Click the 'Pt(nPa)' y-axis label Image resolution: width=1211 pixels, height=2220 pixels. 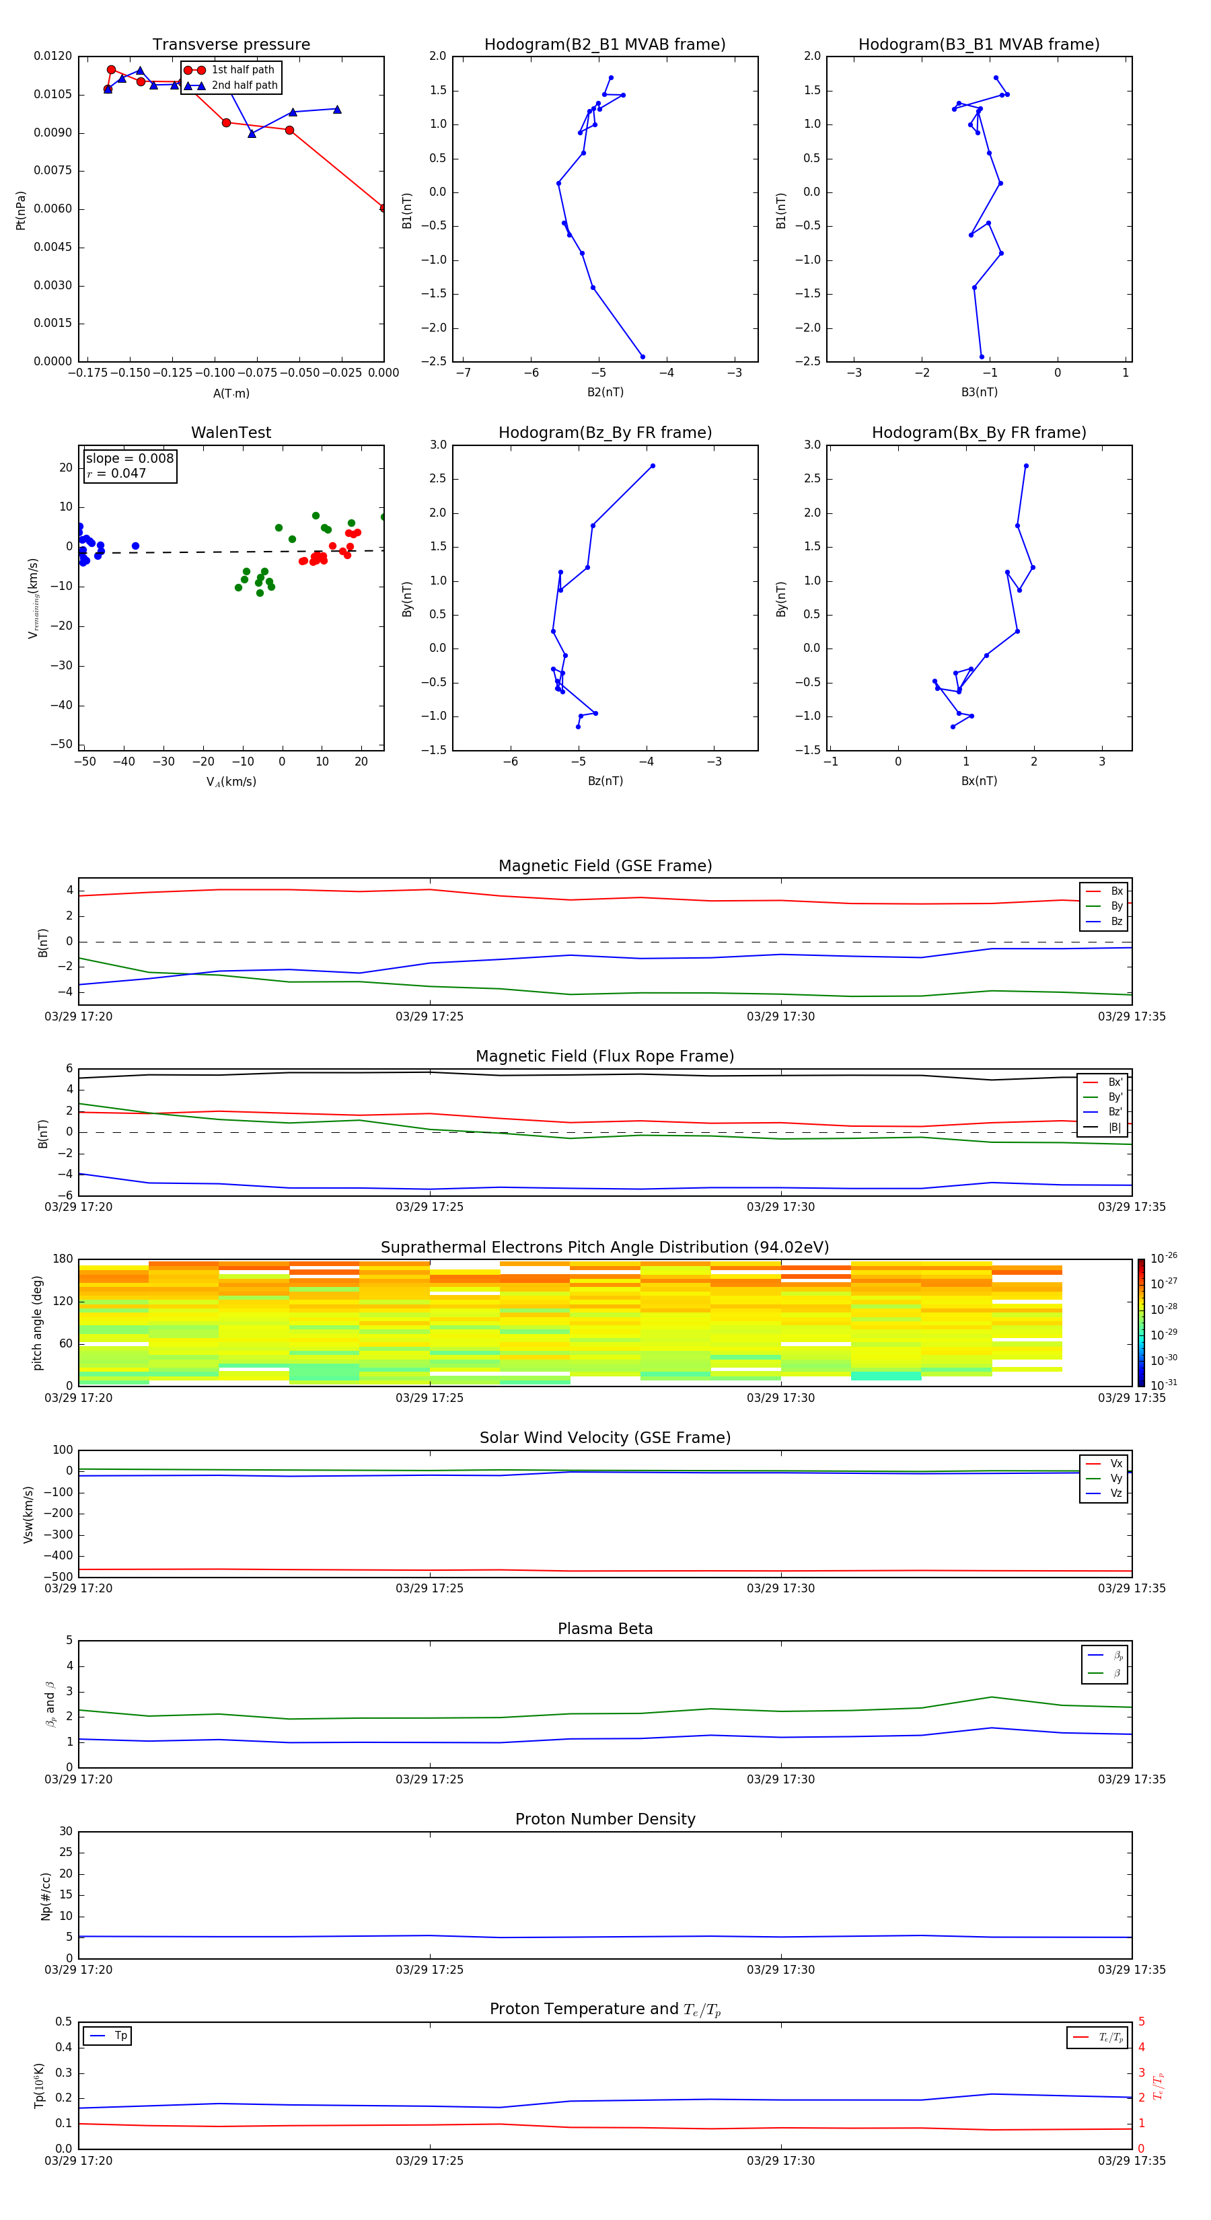pos(21,209)
